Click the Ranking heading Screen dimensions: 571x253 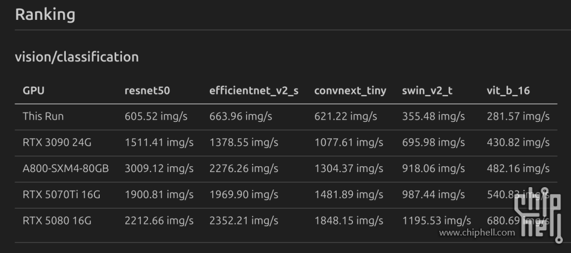[x=45, y=15]
